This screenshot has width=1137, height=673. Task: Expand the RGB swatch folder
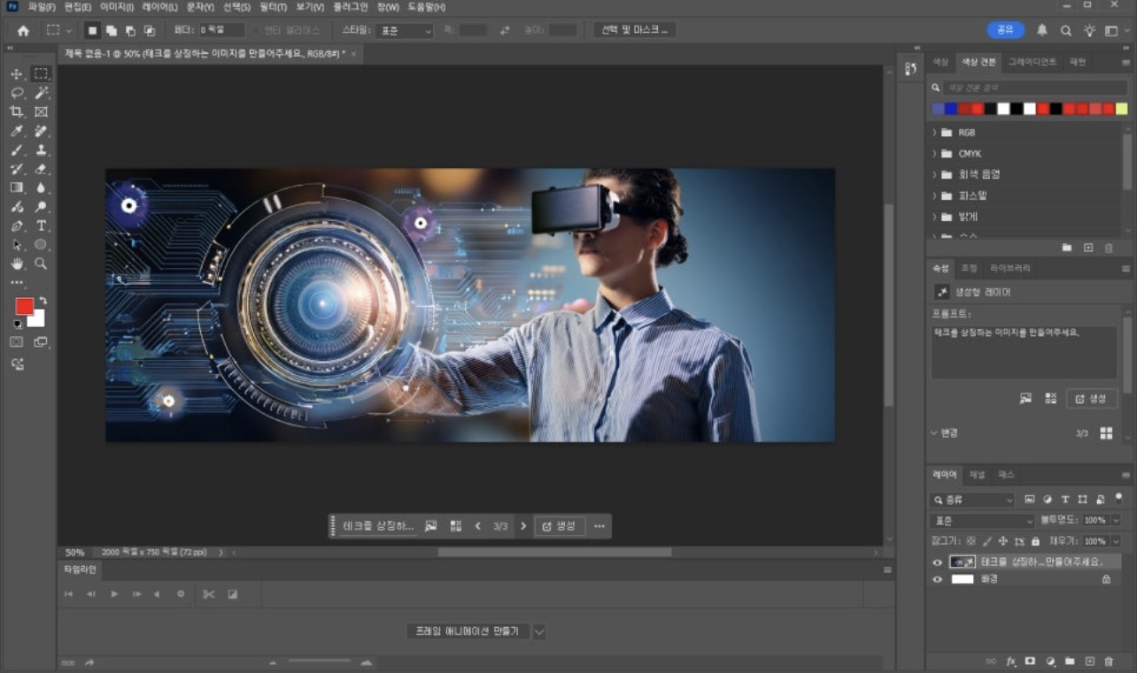[934, 133]
